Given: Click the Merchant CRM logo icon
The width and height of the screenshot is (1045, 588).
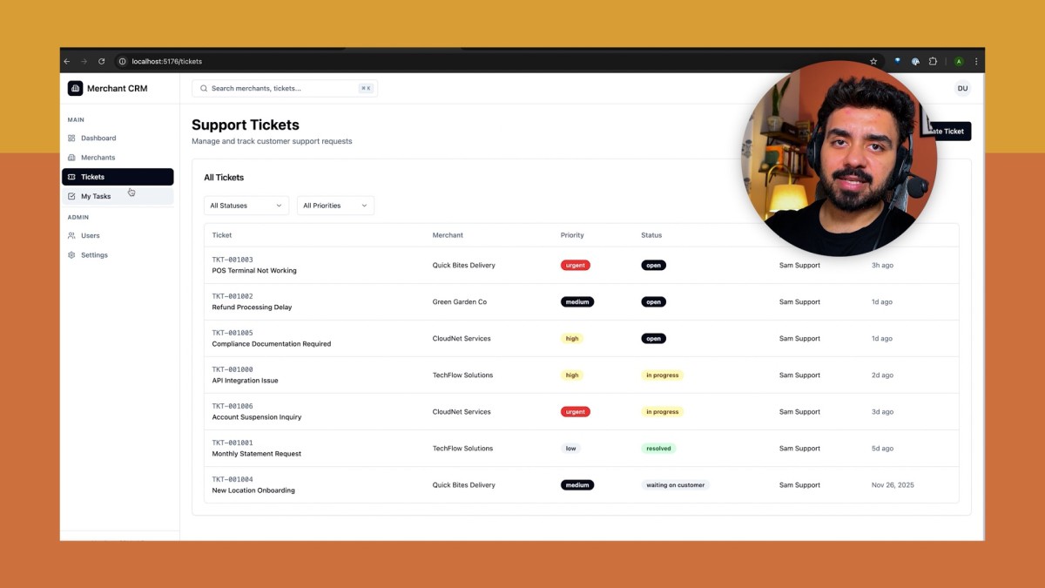Looking at the screenshot, I should point(75,88).
